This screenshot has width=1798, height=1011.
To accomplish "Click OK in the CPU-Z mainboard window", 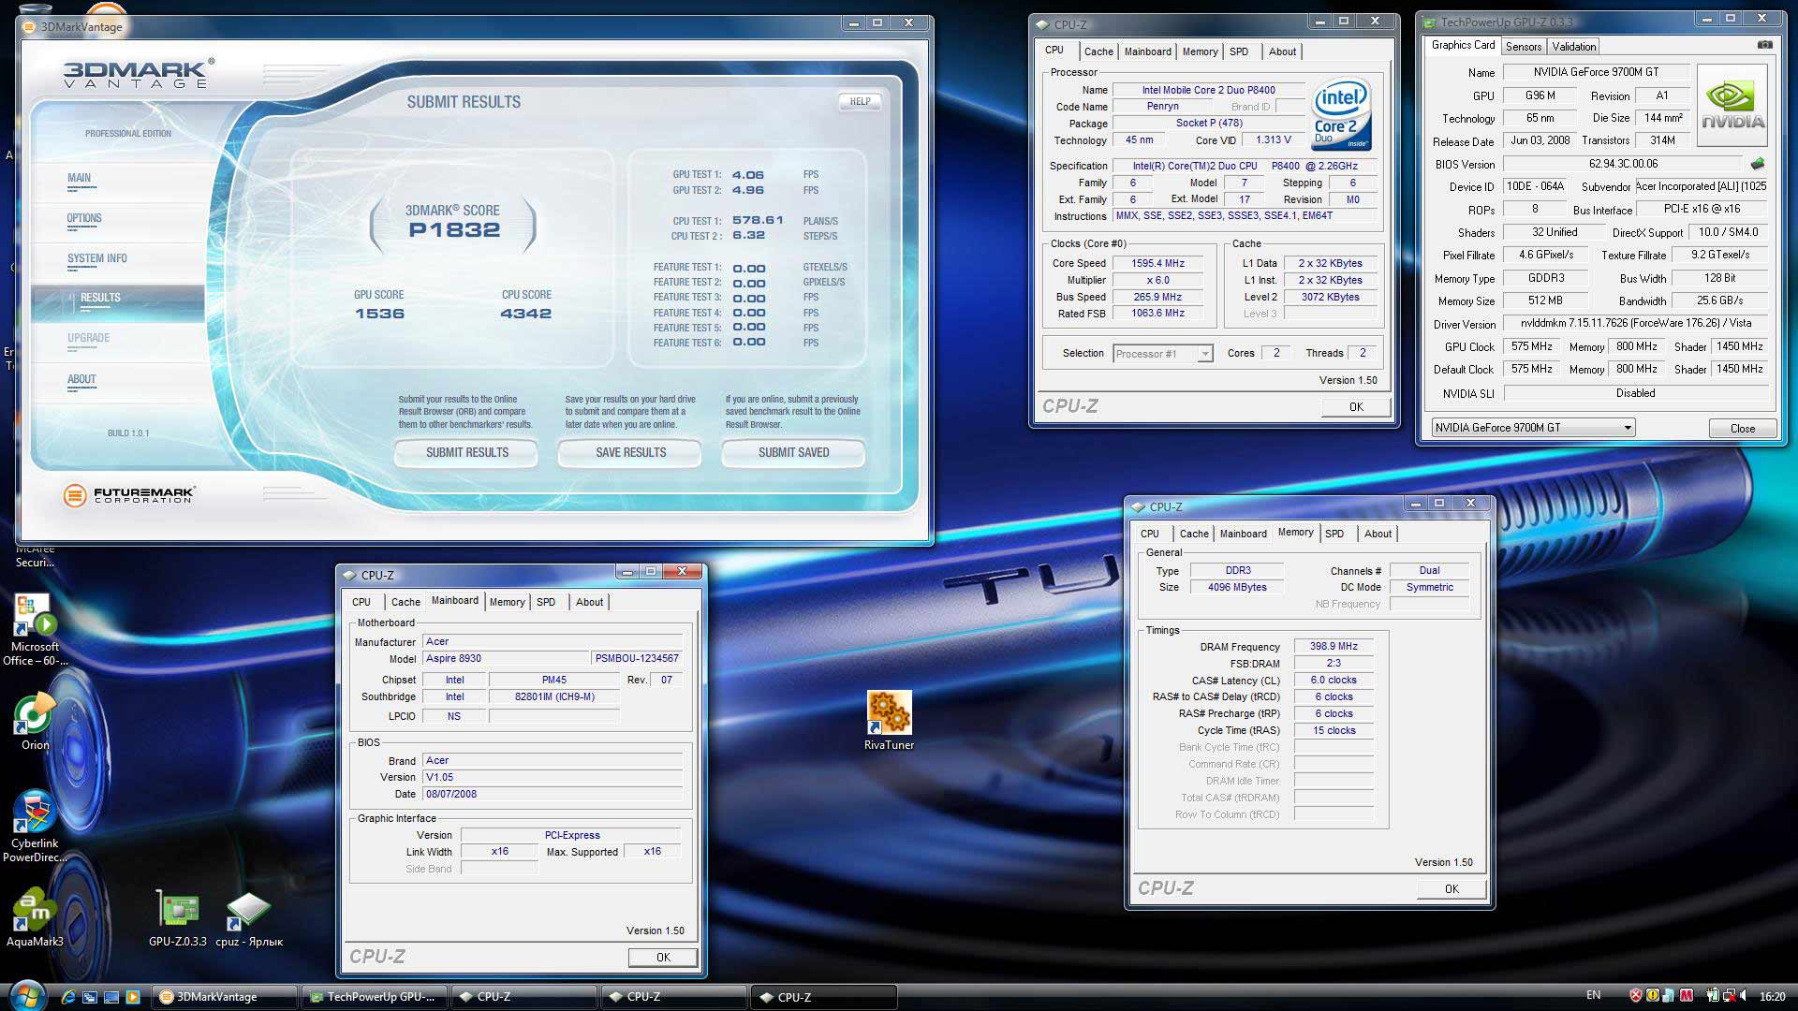I will [x=662, y=957].
